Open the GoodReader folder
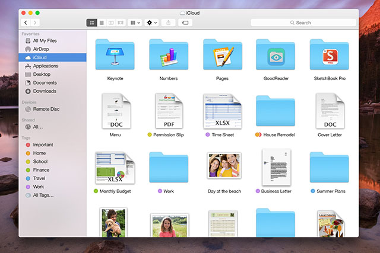The image size is (380, 253). (275, 56)
